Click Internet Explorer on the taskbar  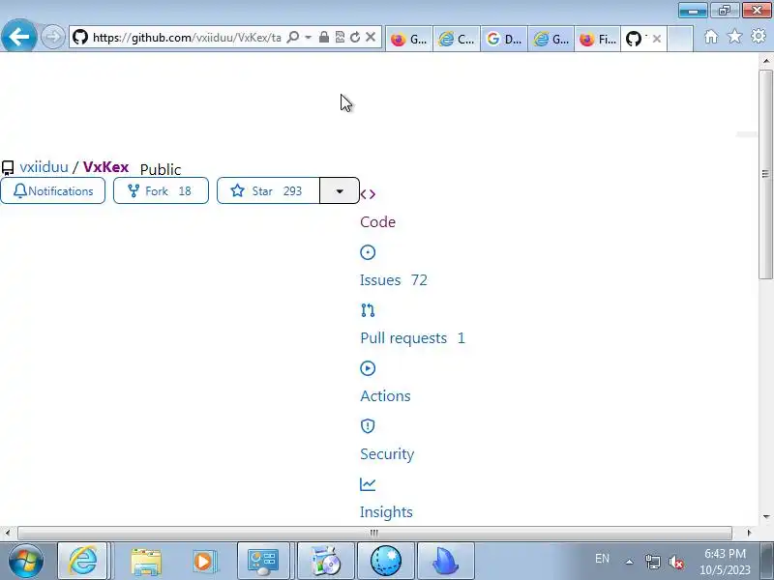point(82,561)
